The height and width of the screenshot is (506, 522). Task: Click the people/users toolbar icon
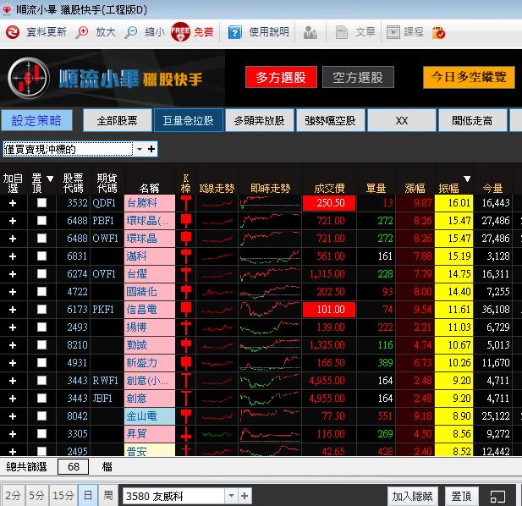coord(310,33)
